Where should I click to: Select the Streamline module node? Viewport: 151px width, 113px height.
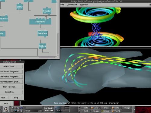point(40,22)
